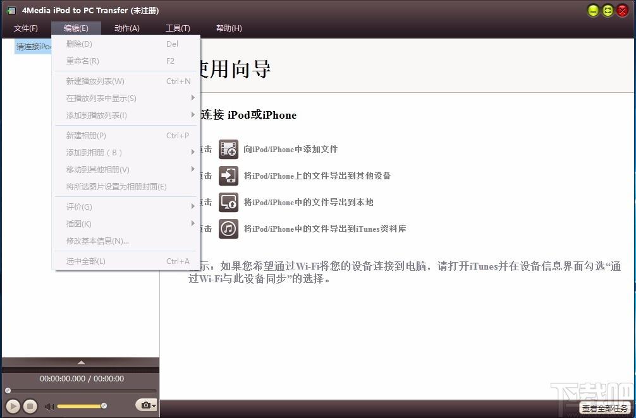Open the dropdown arrow beside the camera button

[x=154, y=405]
